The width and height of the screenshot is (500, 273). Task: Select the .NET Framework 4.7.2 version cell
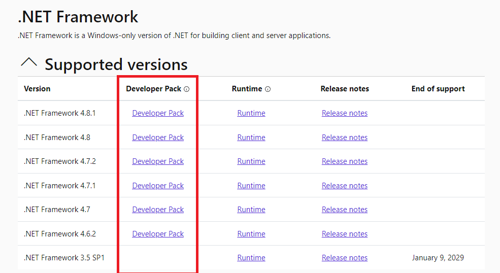(x=59, y=161)
